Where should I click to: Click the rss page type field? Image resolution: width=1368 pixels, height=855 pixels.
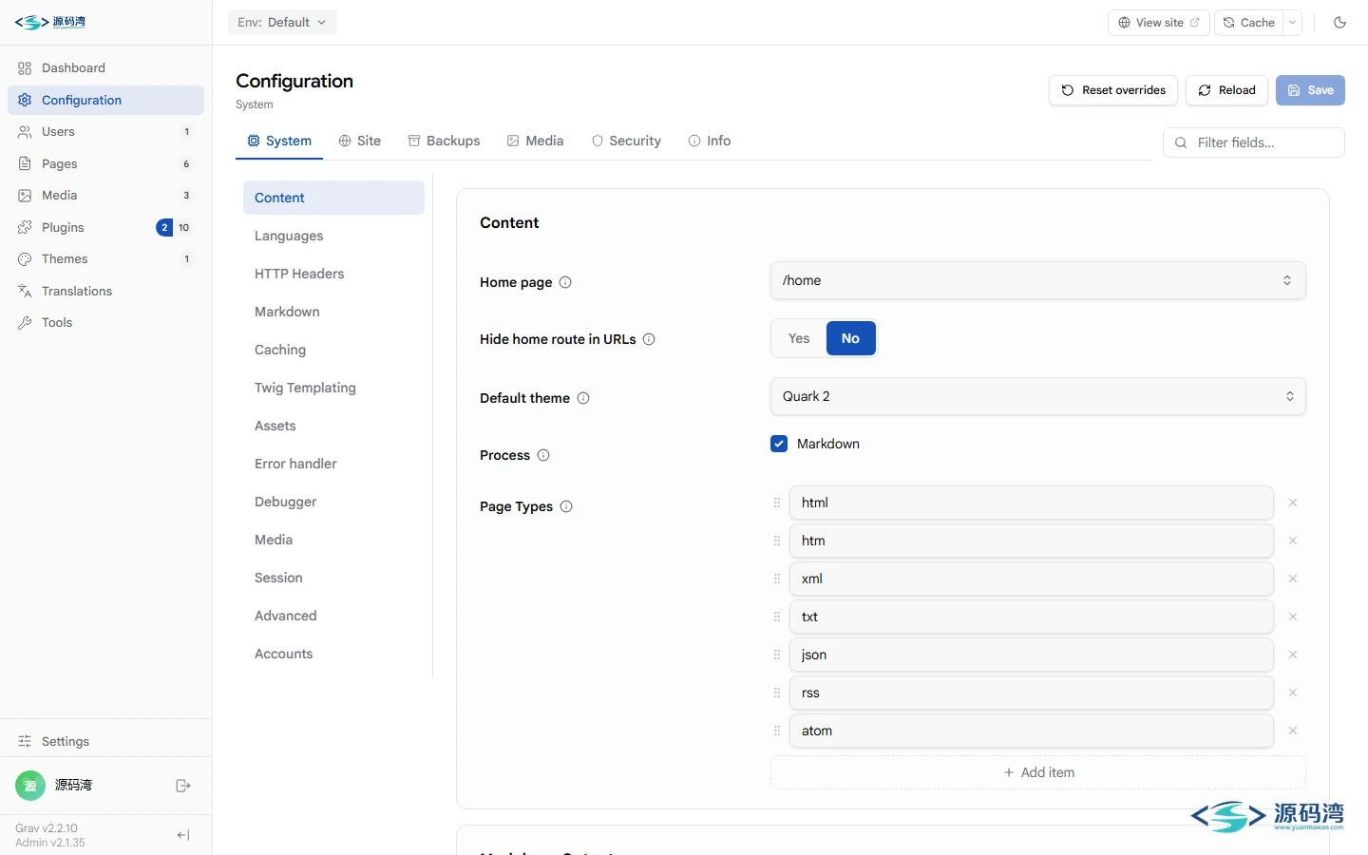[1031, 693]
